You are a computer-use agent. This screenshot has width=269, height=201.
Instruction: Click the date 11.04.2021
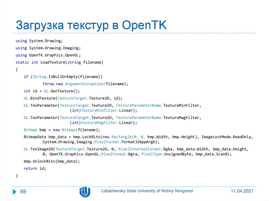coord(242,191)
